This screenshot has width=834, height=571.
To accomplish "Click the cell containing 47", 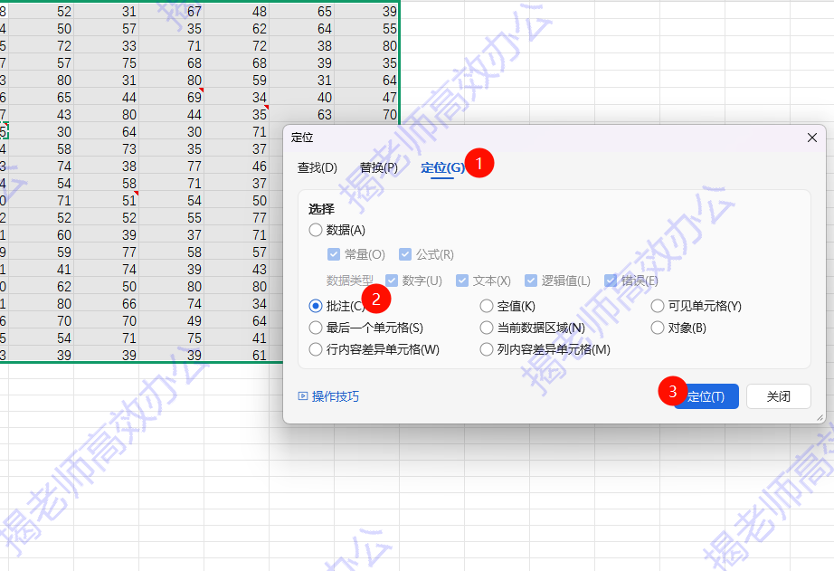I will coord(366,98).
